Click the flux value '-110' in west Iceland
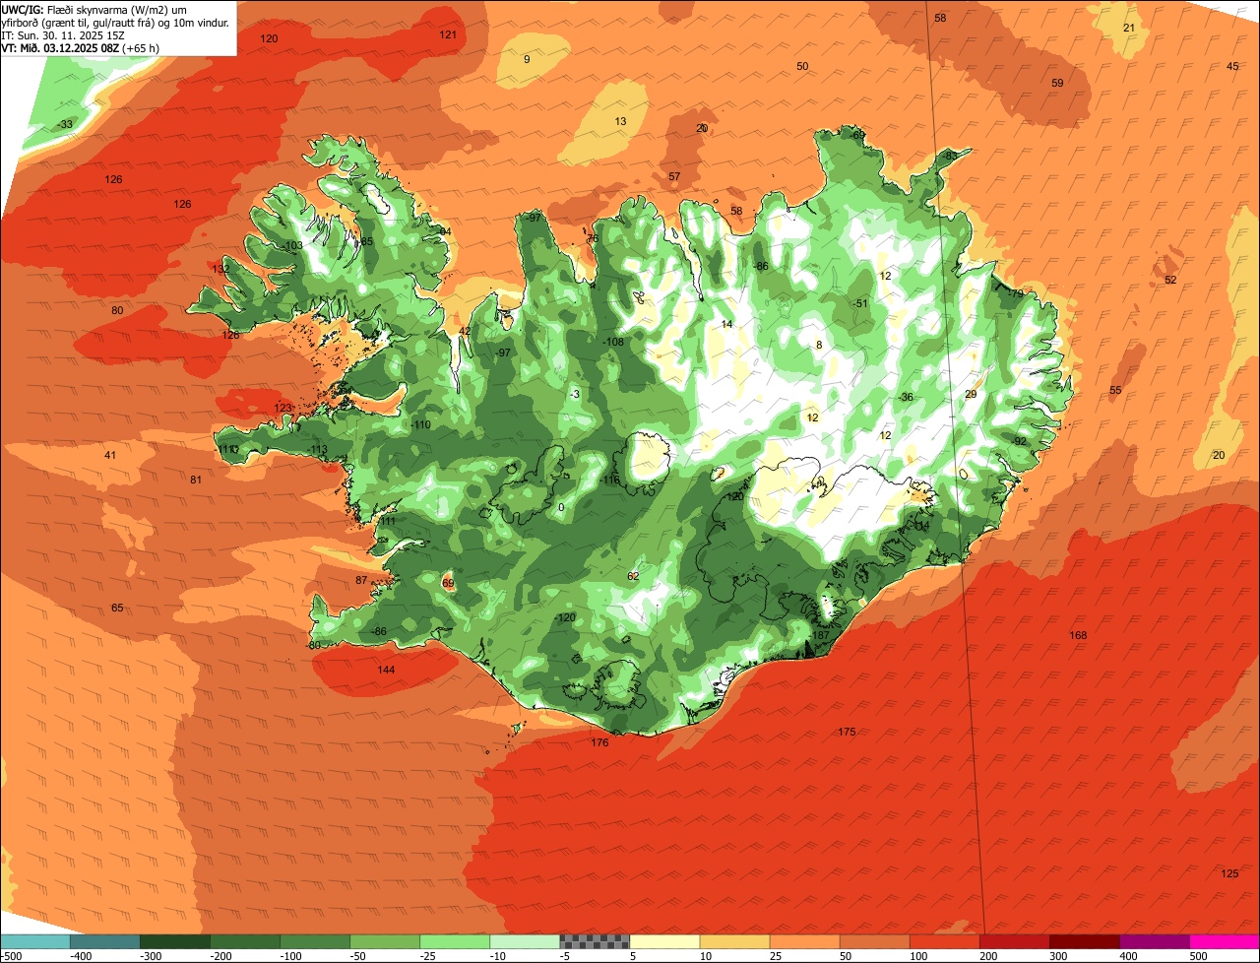This screenshot has width=1260, height=963. 421,424
